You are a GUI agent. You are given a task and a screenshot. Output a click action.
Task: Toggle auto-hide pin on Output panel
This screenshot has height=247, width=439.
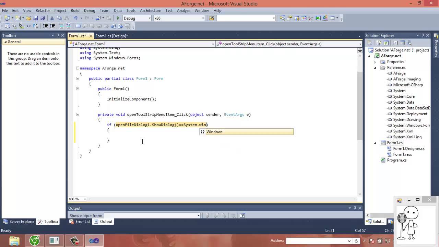coord(355,208)
